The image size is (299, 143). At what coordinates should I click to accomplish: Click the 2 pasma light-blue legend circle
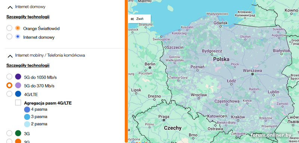(x=27, y=124)
